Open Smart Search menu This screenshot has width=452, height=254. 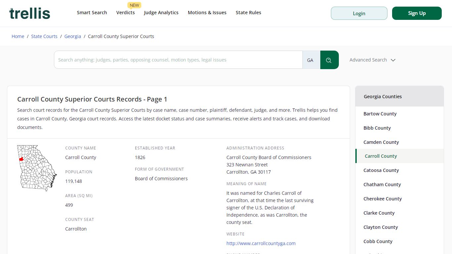coord(92,13)
